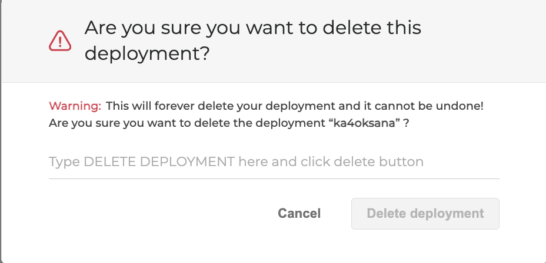546x263 pixels.
Task: Click the red warning triangle icon
Action: (60, 40)
